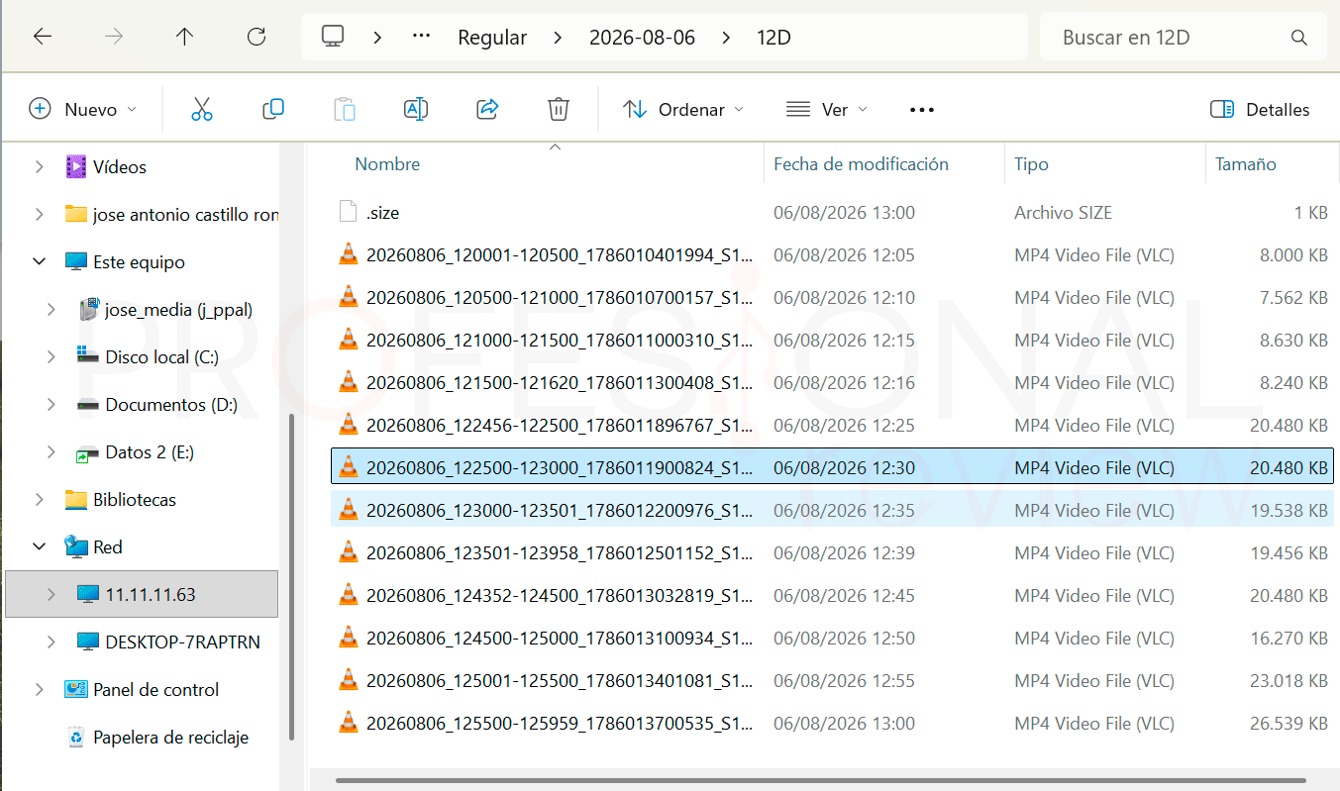This screenshot has width=1340, height=791.
Task: Copy the selected file
Action: point(273,109)
